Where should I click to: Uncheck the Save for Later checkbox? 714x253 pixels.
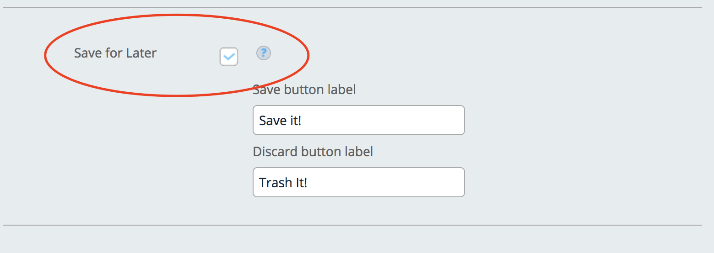(x=229, y=57)
